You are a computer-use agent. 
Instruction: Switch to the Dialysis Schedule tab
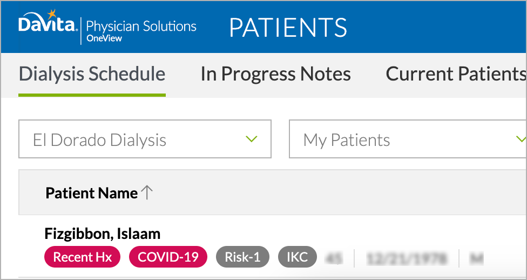92,74
